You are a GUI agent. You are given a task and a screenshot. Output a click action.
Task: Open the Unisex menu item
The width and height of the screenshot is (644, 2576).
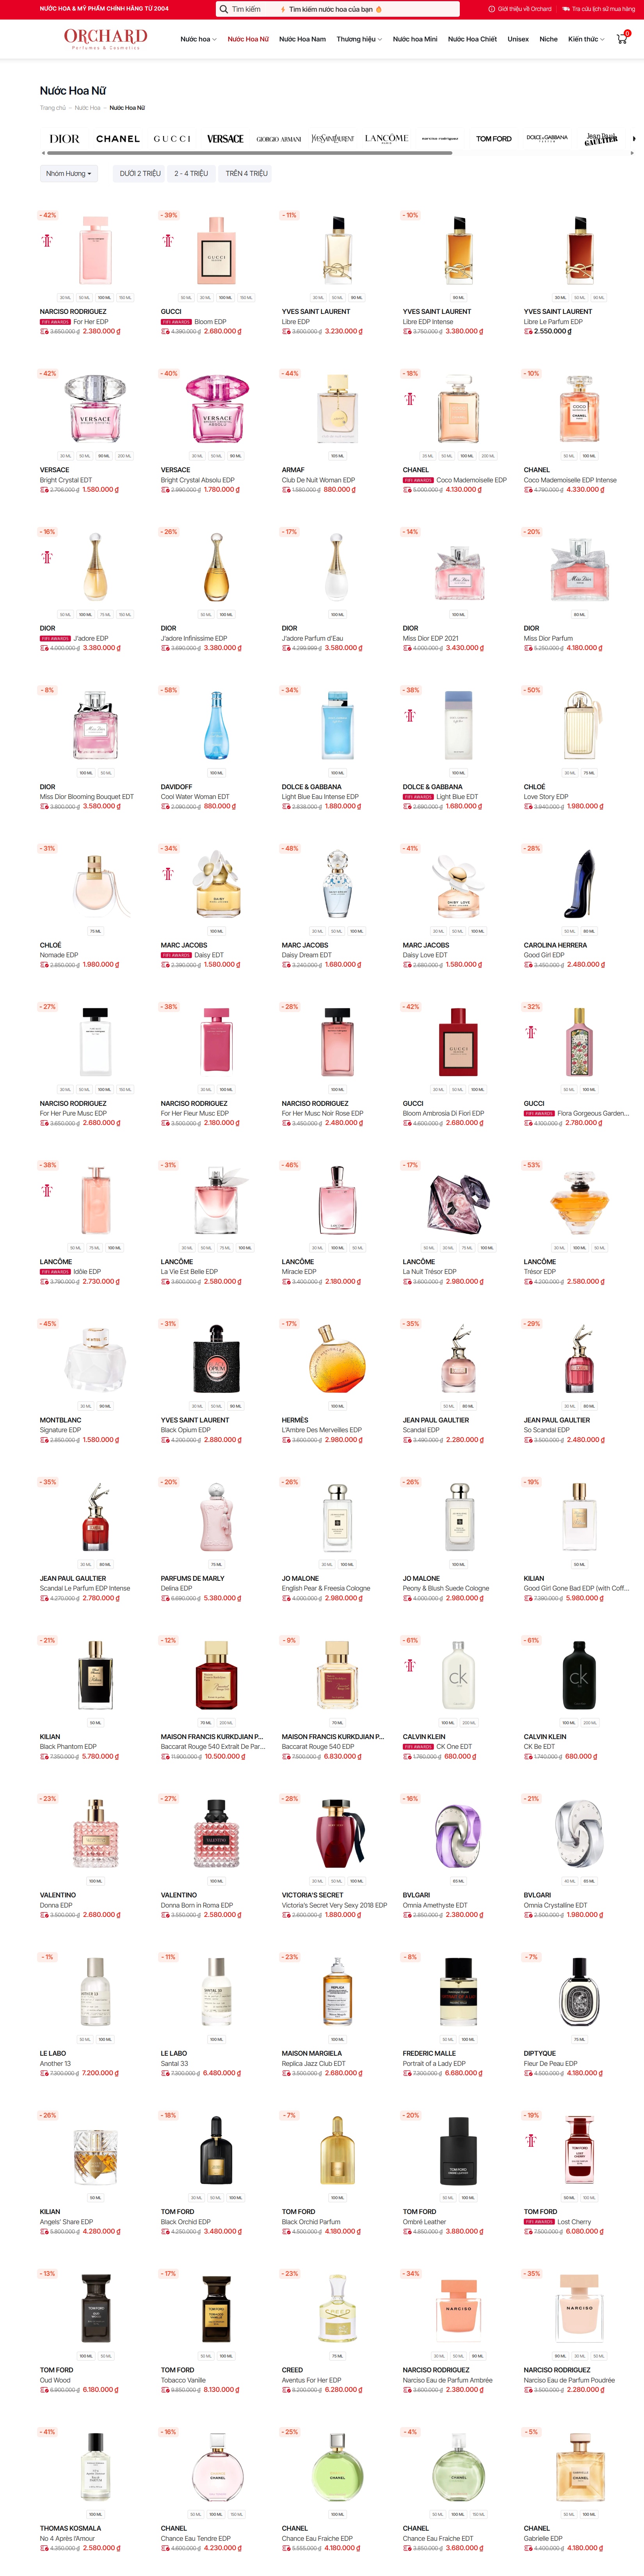pos(518,39)
